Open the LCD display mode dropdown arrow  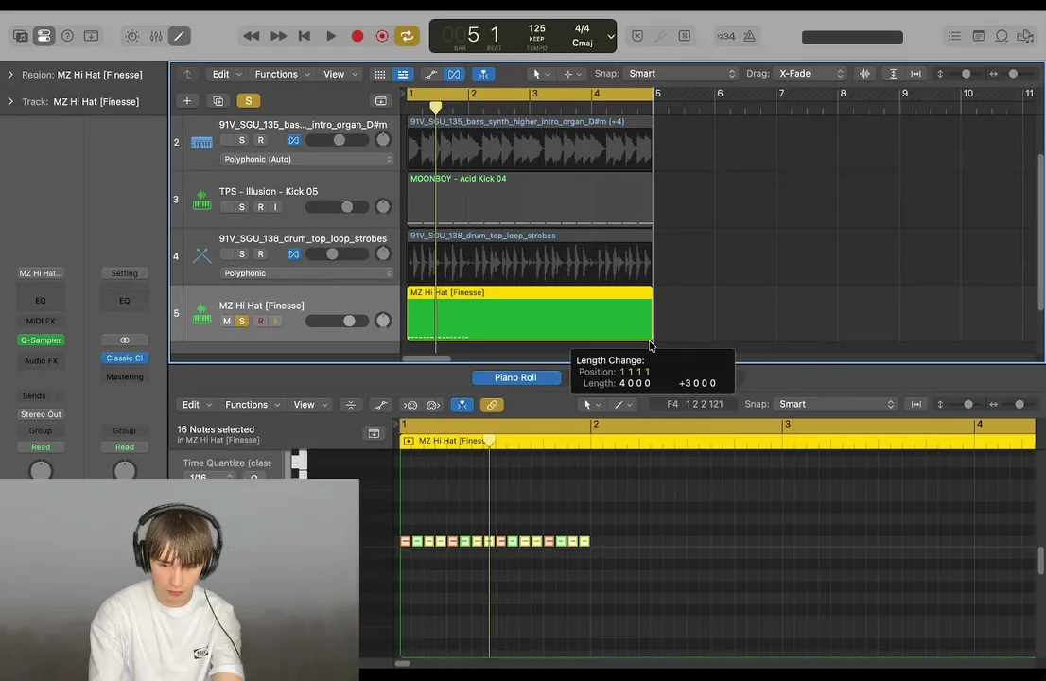pyautogui.click(x=610, y=37)
